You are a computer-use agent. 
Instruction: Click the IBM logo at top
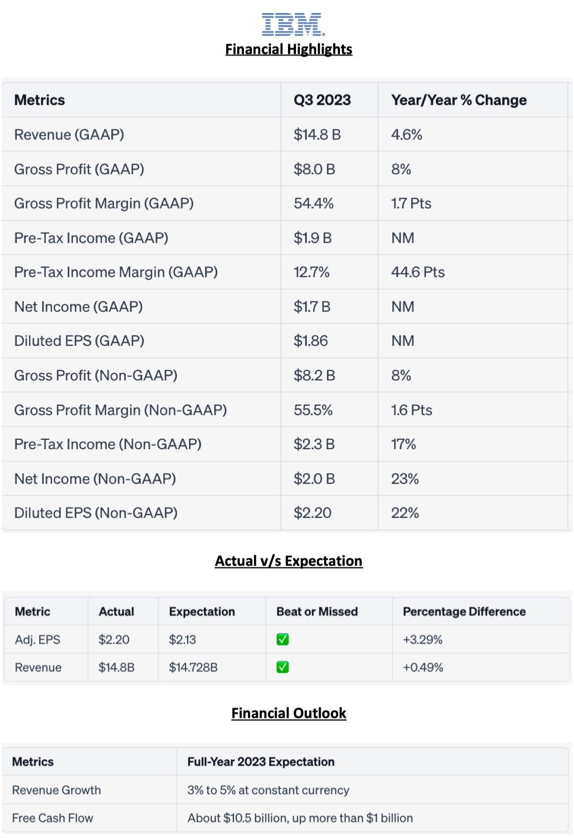292,25
